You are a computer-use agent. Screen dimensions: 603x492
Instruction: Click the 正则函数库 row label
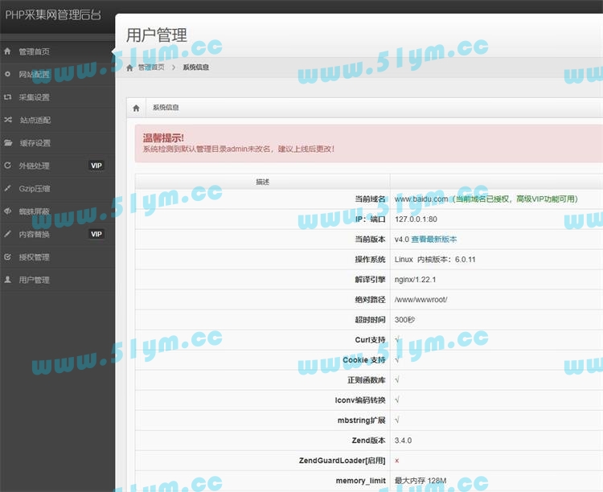[367, 380]
